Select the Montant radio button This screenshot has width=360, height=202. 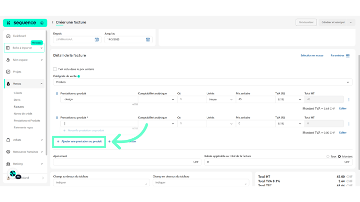[x=340, y=157]
